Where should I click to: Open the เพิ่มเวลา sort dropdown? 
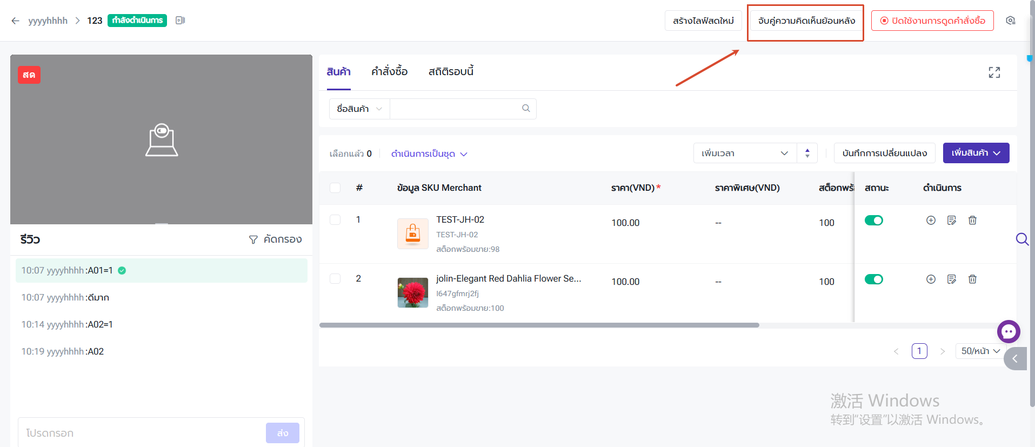(745, 153)
